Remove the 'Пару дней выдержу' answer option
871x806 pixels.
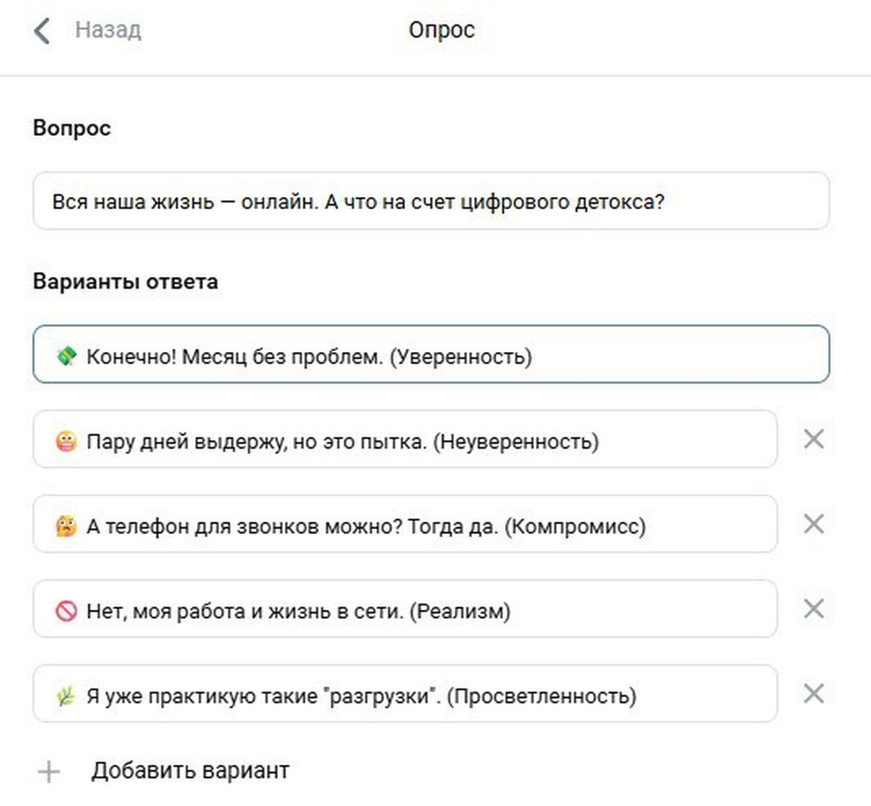(814, 439)
